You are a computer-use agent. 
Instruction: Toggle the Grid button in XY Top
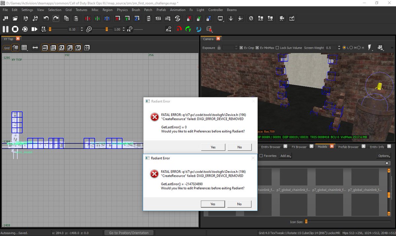tap(7, 48)
